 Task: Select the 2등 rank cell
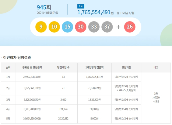pyautogui.click(x=8, y=88)
